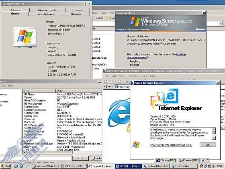Open Edit menu in Internet Explorer
Viewport: 225px width, 169px height.
(114, 76)
